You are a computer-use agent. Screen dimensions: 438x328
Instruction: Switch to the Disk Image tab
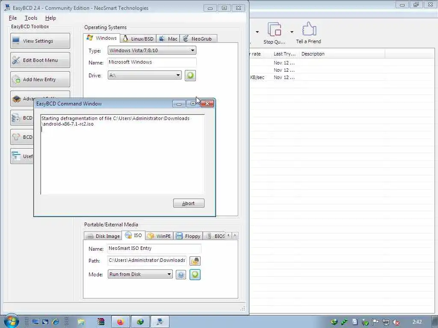(103, 236)
